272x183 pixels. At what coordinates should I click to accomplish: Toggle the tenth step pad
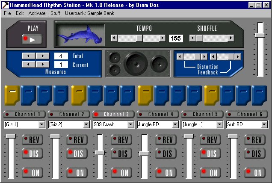[x=162, y=95]
